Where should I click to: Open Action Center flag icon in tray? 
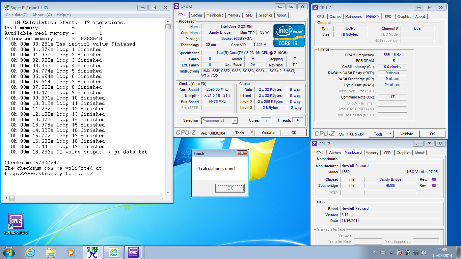400,252
